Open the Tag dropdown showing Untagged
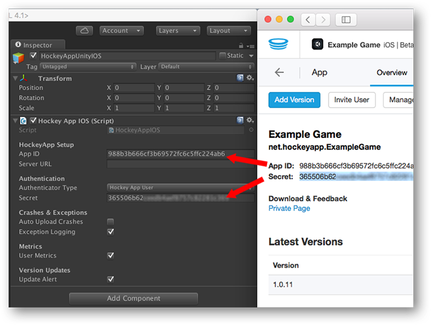431x325 pixels. (88, 66)
